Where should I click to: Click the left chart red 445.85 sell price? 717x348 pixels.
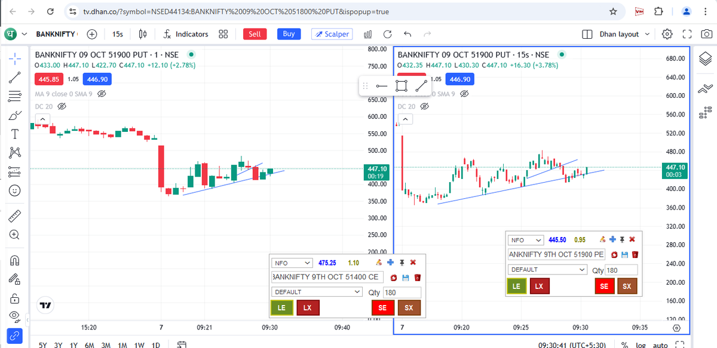[48, 79]
